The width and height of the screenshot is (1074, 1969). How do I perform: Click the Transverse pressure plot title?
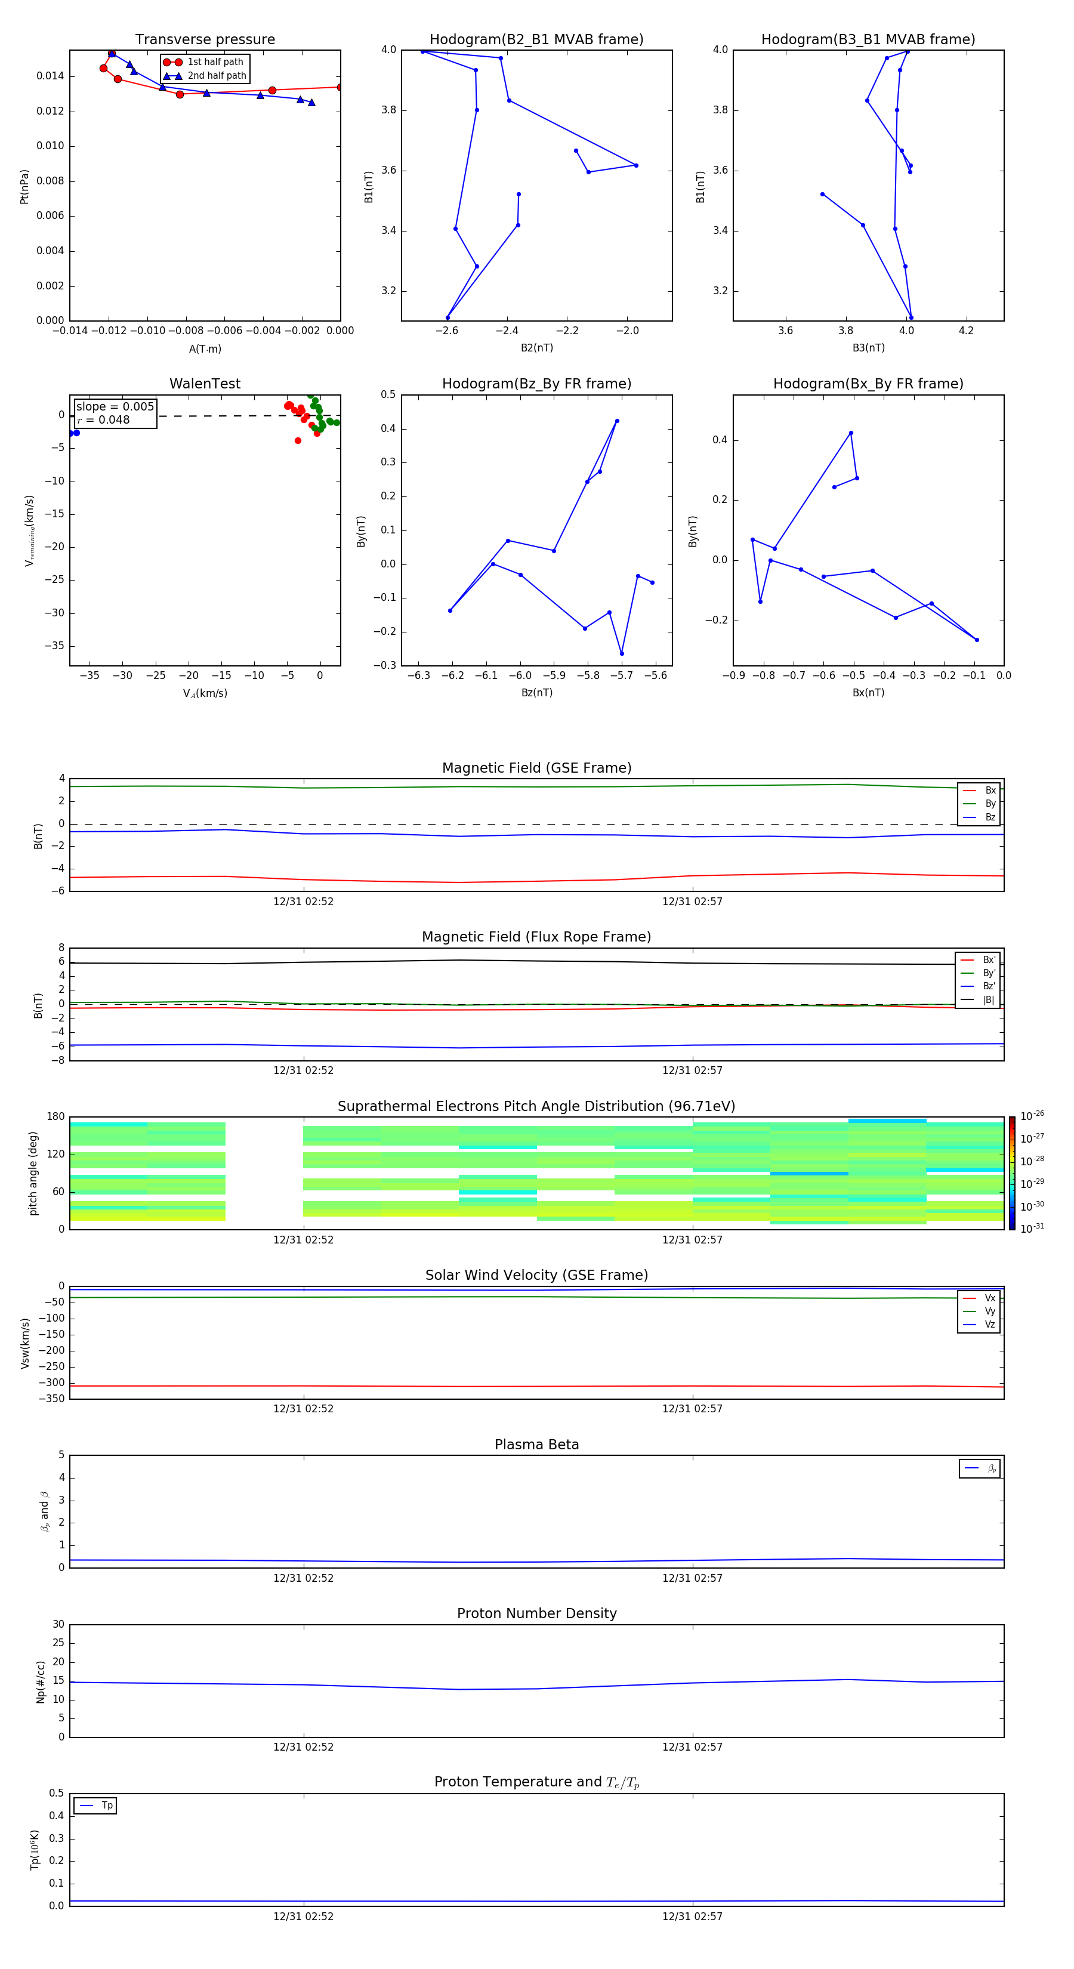click(x=205, y=40)
